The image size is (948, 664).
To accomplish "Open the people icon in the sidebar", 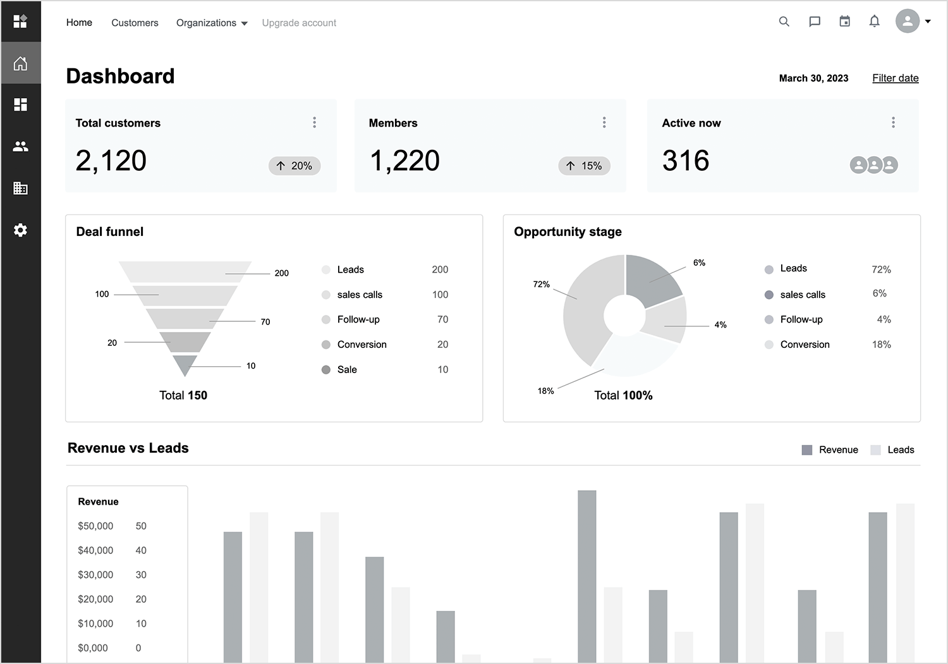I will pos(20,147).
